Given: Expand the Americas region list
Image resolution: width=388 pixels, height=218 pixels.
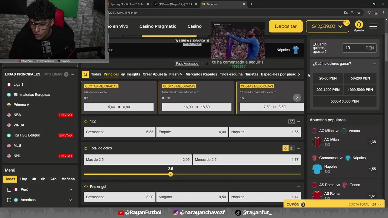Looking at the screenshot, I should coord(71,200).
